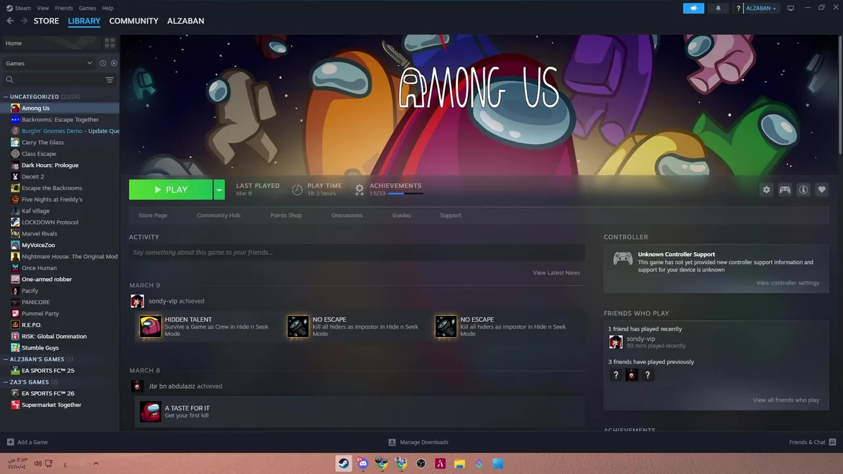Switch to Big Picture mode monitor icon
Viewport: 843px width, 474px height.
coord(791,8)
